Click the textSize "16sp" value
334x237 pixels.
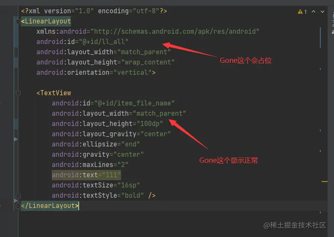(129, 185)
